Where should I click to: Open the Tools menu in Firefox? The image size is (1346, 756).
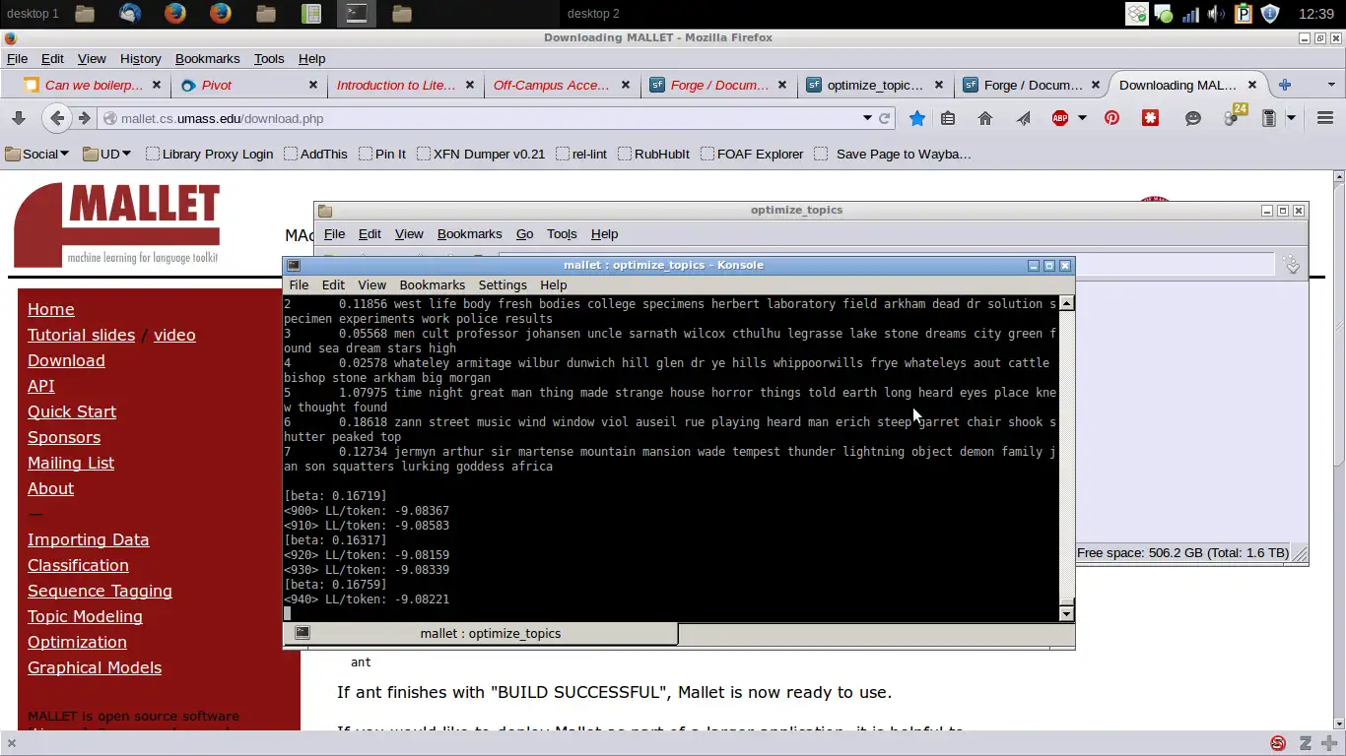(x=269, y=59)
